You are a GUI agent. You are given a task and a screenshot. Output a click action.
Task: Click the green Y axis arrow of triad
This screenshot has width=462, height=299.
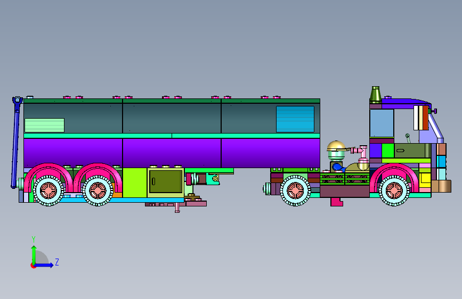point(34,254)
